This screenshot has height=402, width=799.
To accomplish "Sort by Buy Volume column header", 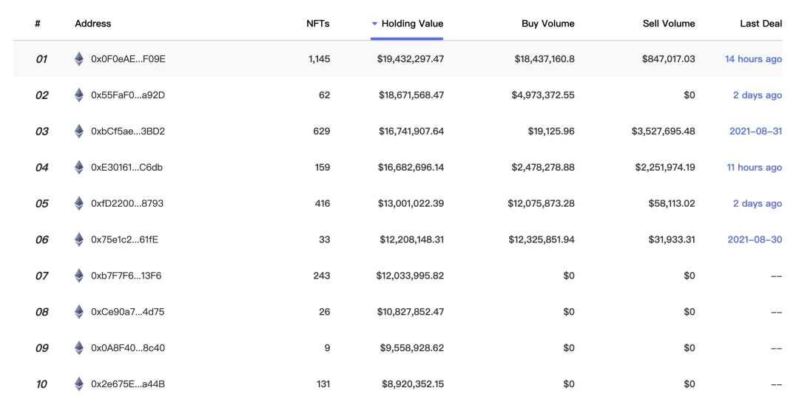I will click(547, 24).
